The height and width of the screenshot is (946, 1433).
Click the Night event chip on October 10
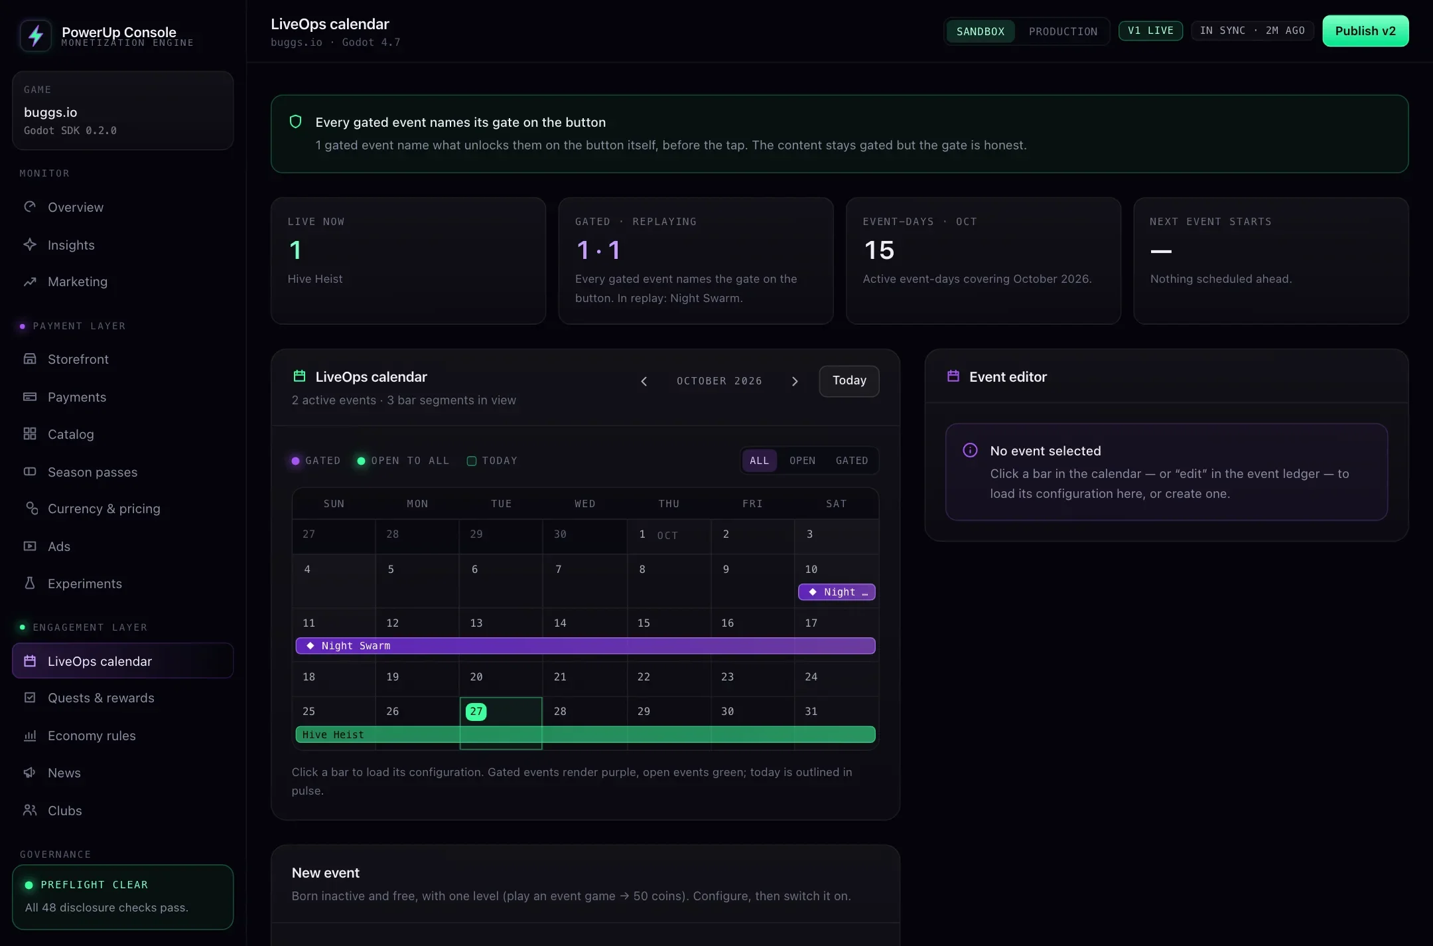pos(837,591)
